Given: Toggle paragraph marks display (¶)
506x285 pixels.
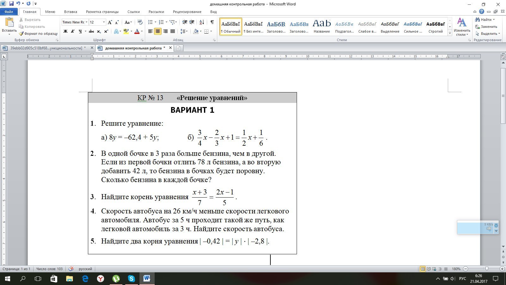Looking at the screenshot, I should [212, 22].
